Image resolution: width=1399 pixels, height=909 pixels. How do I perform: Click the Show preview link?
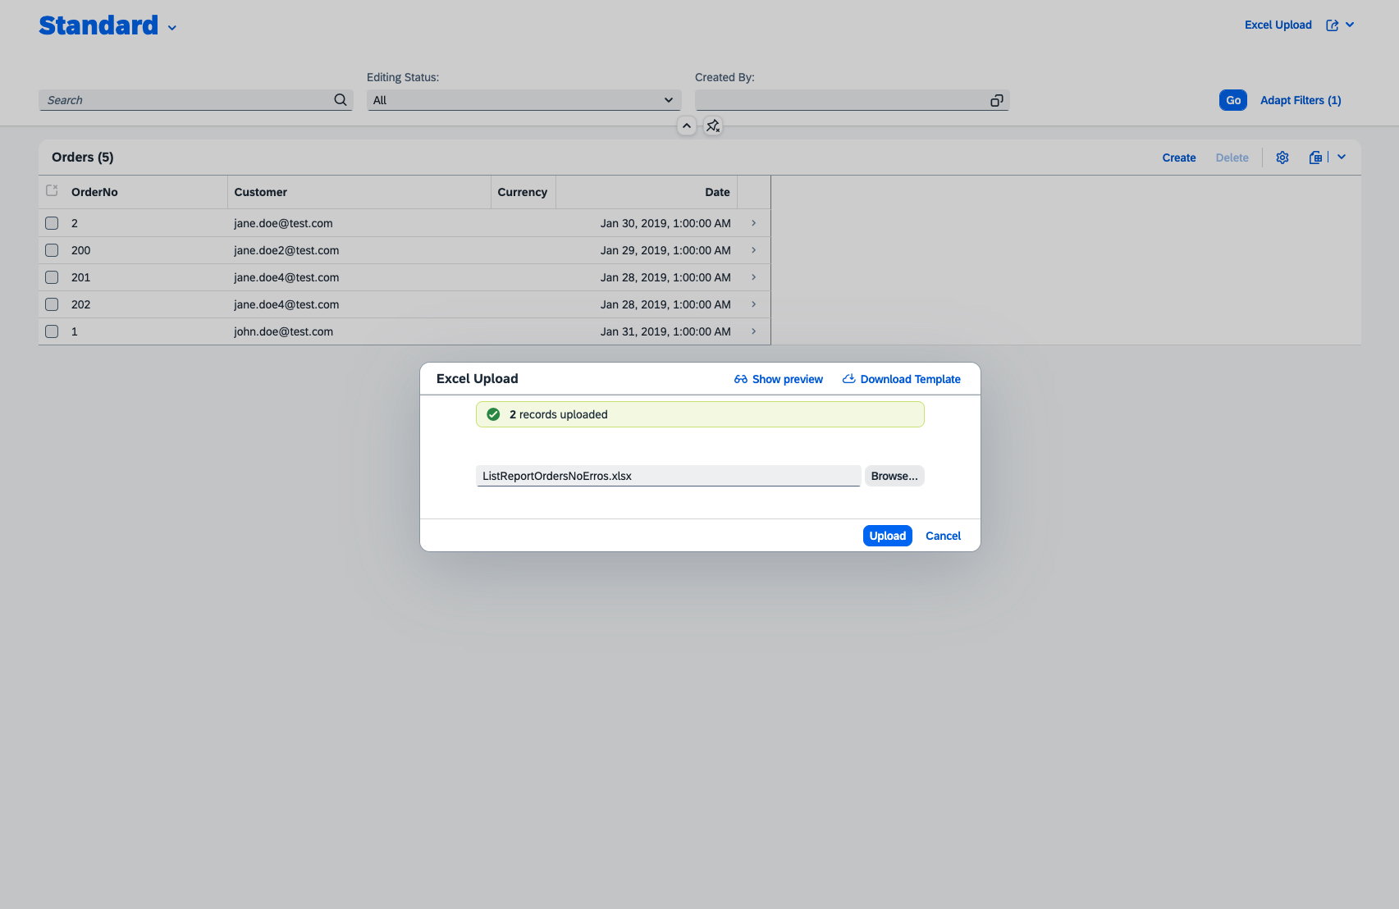[779, 379]
